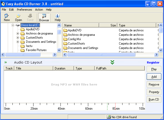Screen dimensions: 164x120
Task: Click the green double-chevron down arrow
Action: point(112,62)
